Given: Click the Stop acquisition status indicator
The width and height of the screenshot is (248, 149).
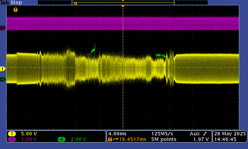Looking at the screenshot, I should [16, 2].
